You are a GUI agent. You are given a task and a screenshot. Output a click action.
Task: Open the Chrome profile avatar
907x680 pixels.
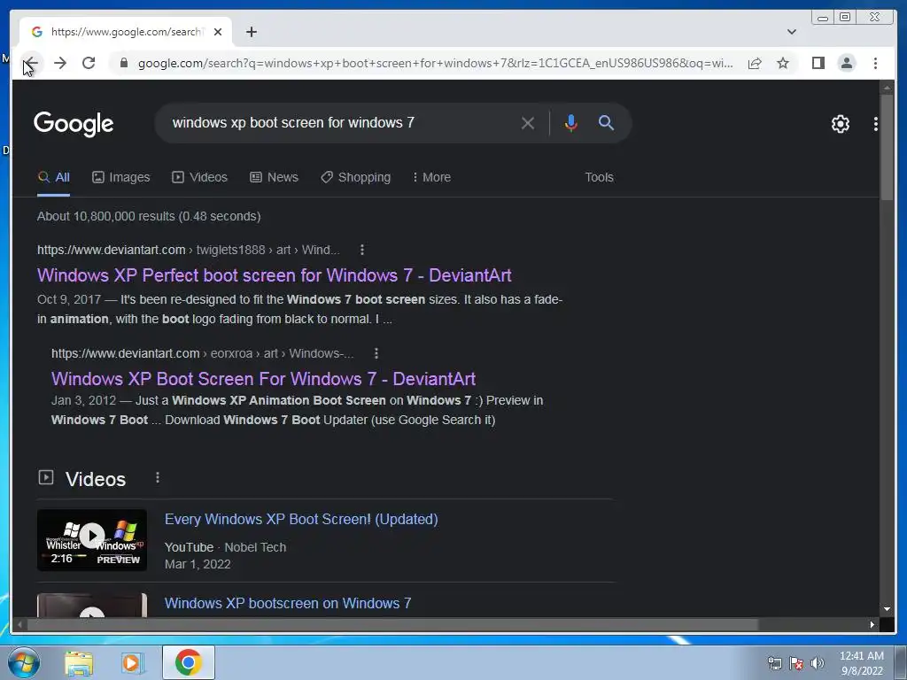click(846, 63)
